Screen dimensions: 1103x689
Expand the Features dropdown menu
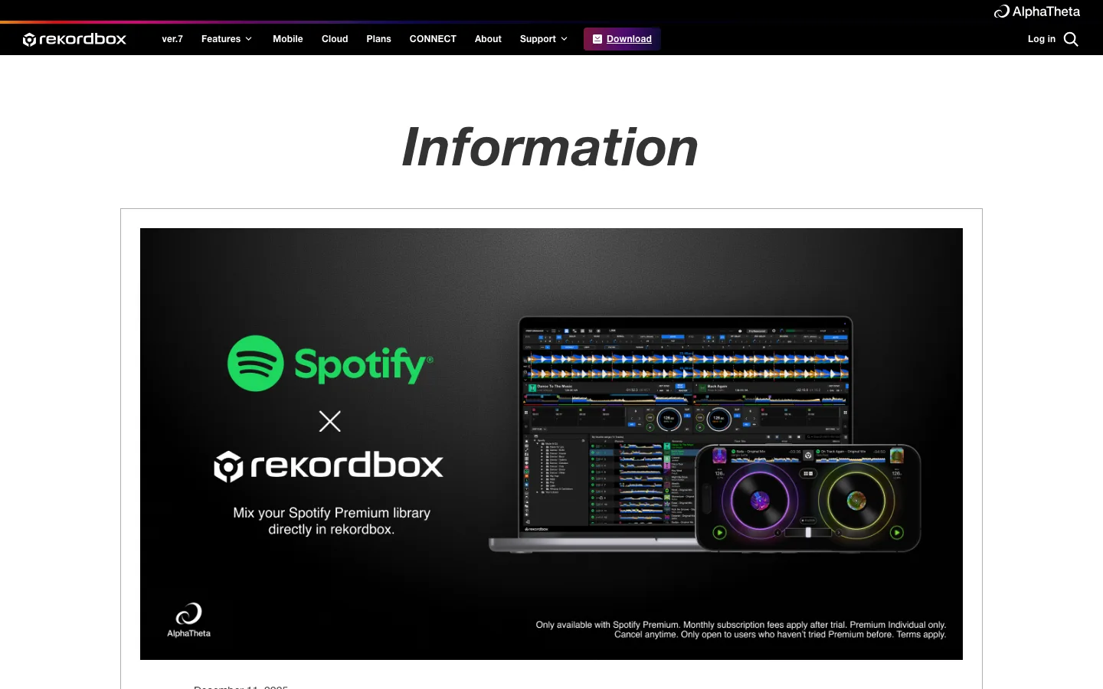click(x=227, y=39)
